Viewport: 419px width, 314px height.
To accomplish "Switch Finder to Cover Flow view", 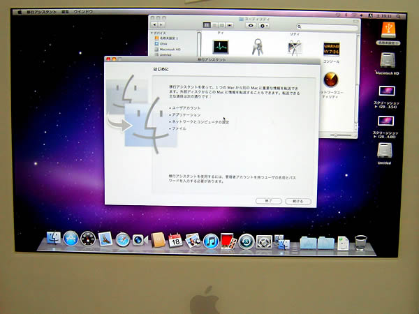I will point(230,25).
